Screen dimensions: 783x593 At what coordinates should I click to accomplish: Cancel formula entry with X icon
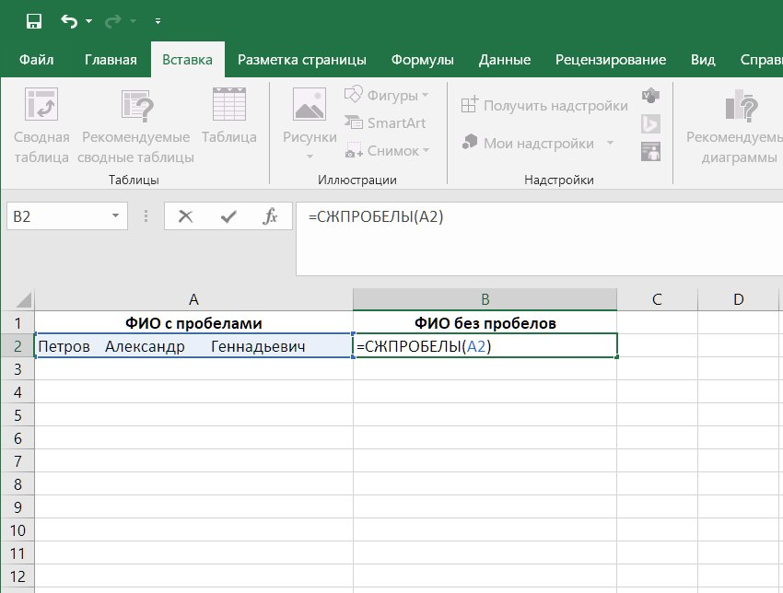coord(185,216)
